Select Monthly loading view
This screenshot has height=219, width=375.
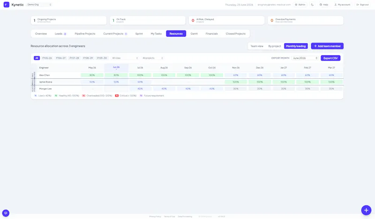click(296, 46)
